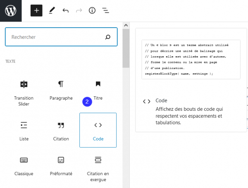Click the scrollbar up arrow

click(126, 25)
